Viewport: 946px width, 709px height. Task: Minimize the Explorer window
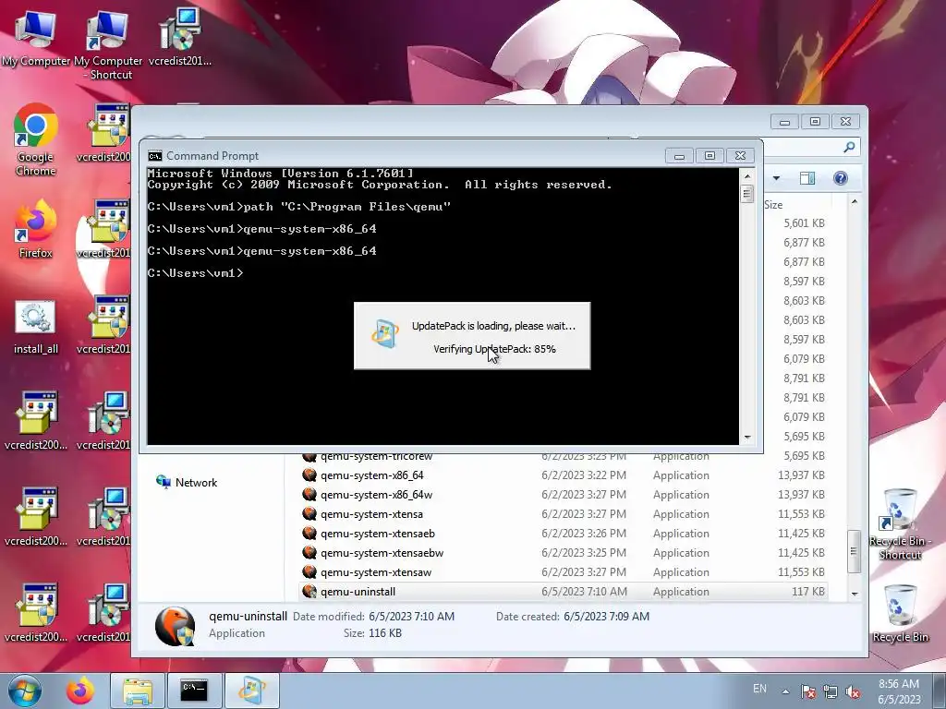(784, 122)
